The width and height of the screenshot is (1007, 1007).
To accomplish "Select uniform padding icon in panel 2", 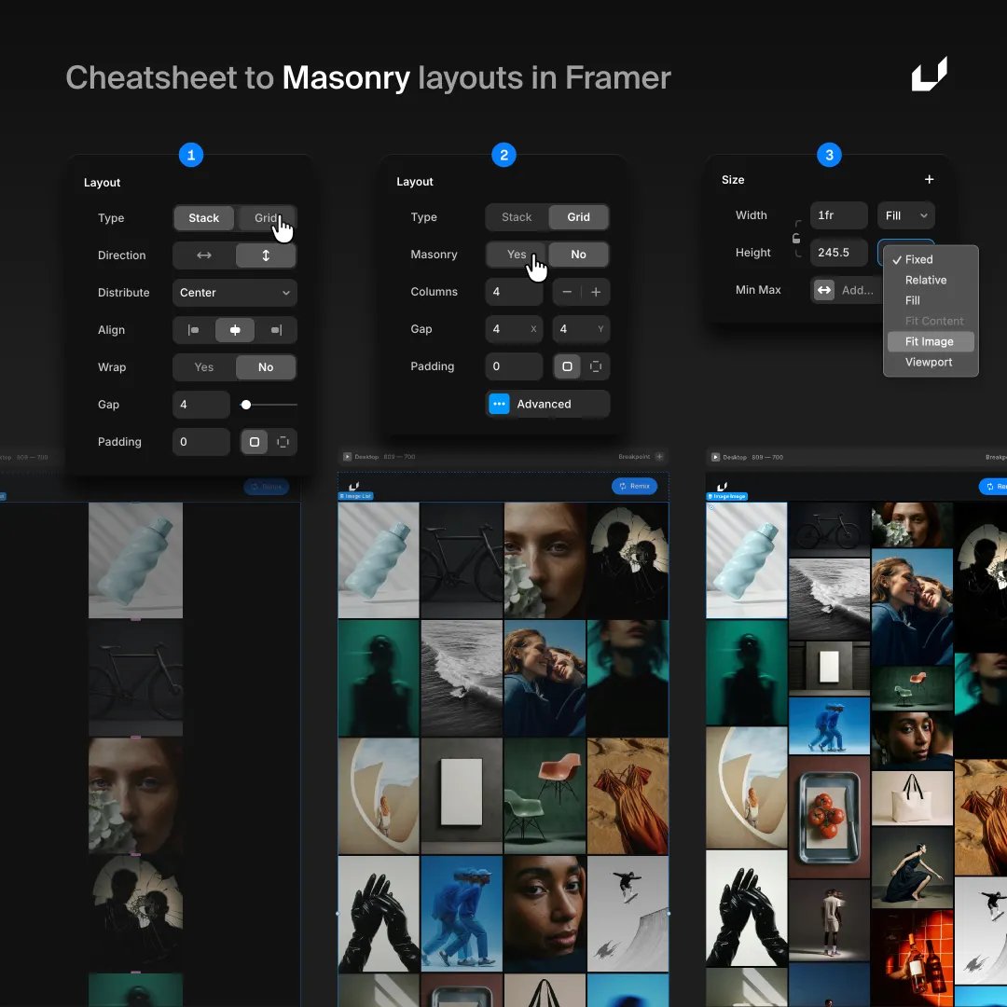I will [567, 366].
